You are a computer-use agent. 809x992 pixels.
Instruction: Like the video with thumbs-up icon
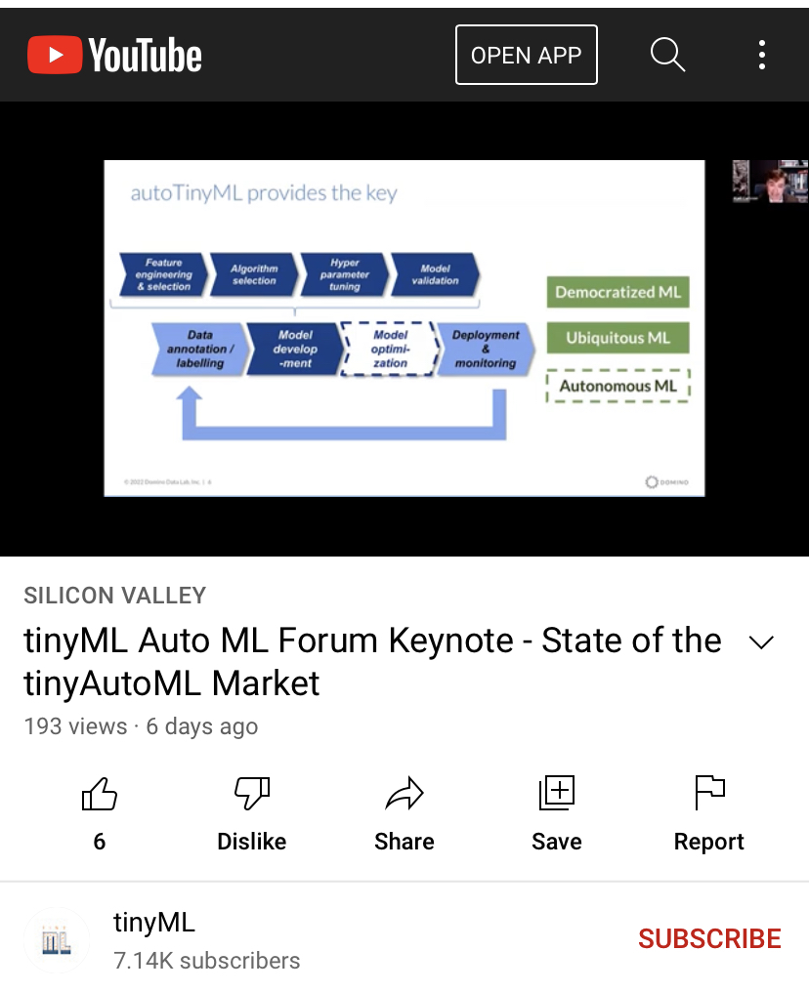pyautogui.click(x=99, y=795)
